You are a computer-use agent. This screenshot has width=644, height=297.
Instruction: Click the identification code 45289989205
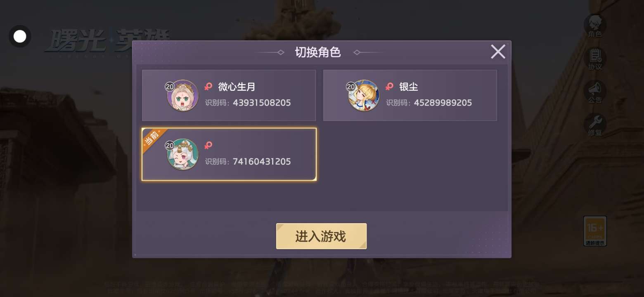tap(443, 103)
